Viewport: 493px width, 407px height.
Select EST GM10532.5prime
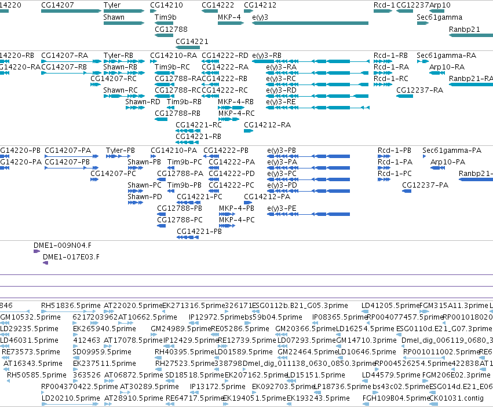click(x=30, y=317)
